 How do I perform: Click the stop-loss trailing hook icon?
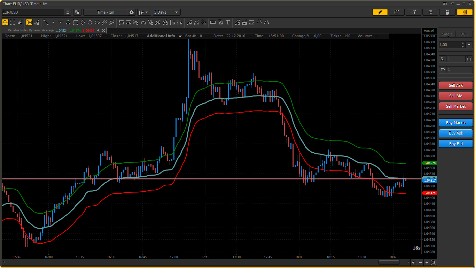click(x=469, y=59)
